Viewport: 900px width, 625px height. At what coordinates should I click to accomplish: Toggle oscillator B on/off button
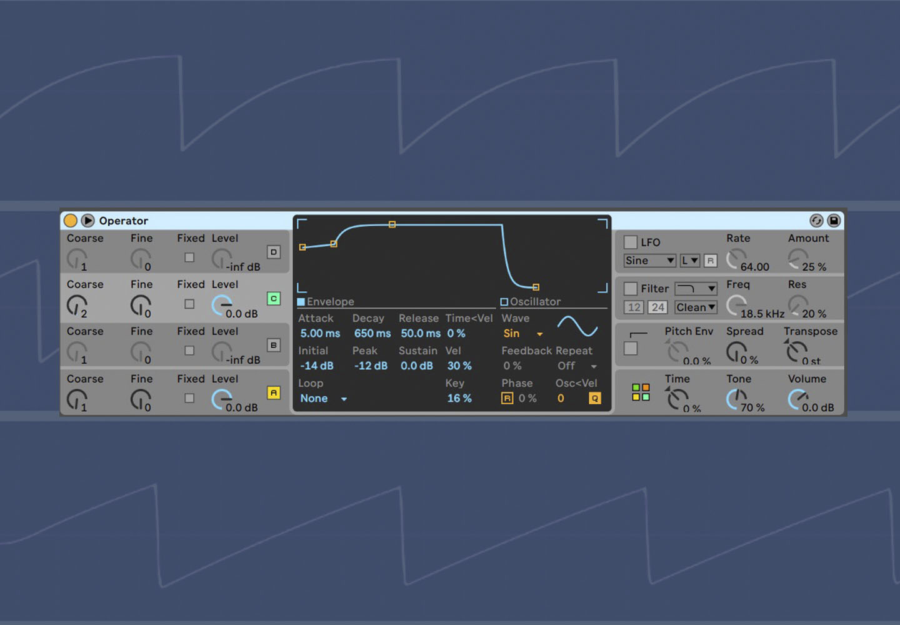click(274, 345)
